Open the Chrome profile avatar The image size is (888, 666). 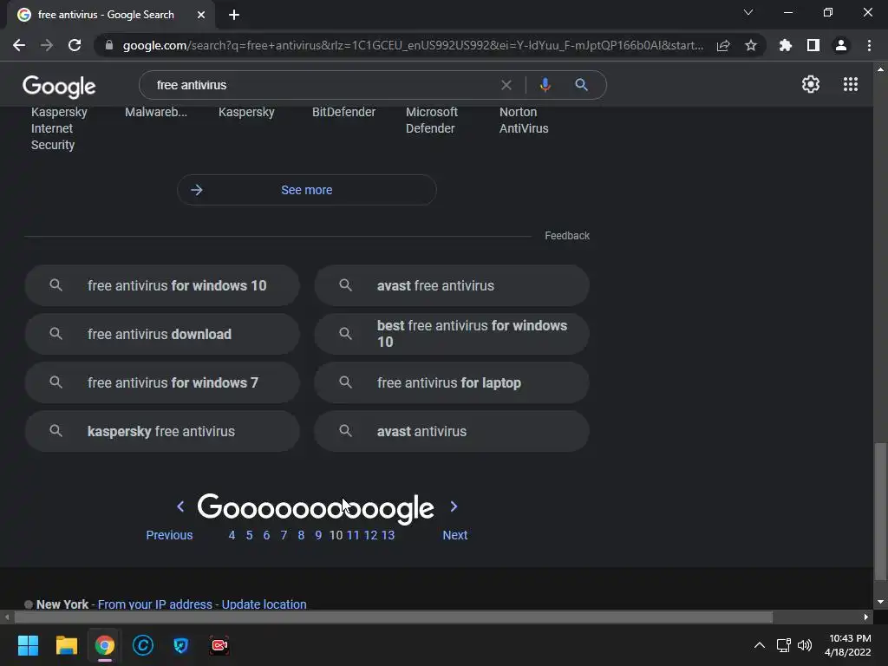[x=841, y=45]
